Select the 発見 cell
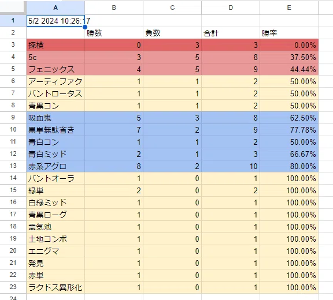This screenshot has width=333, height=300. coord(55,263)
